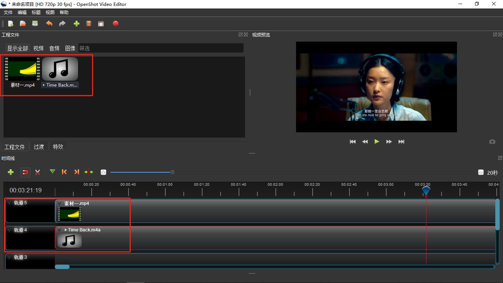Image resolution: width=503 pixels, height=283 pixels.
Task: Open the Time Back.m4a clip menu arrow
Action: (x=60, y=230)
